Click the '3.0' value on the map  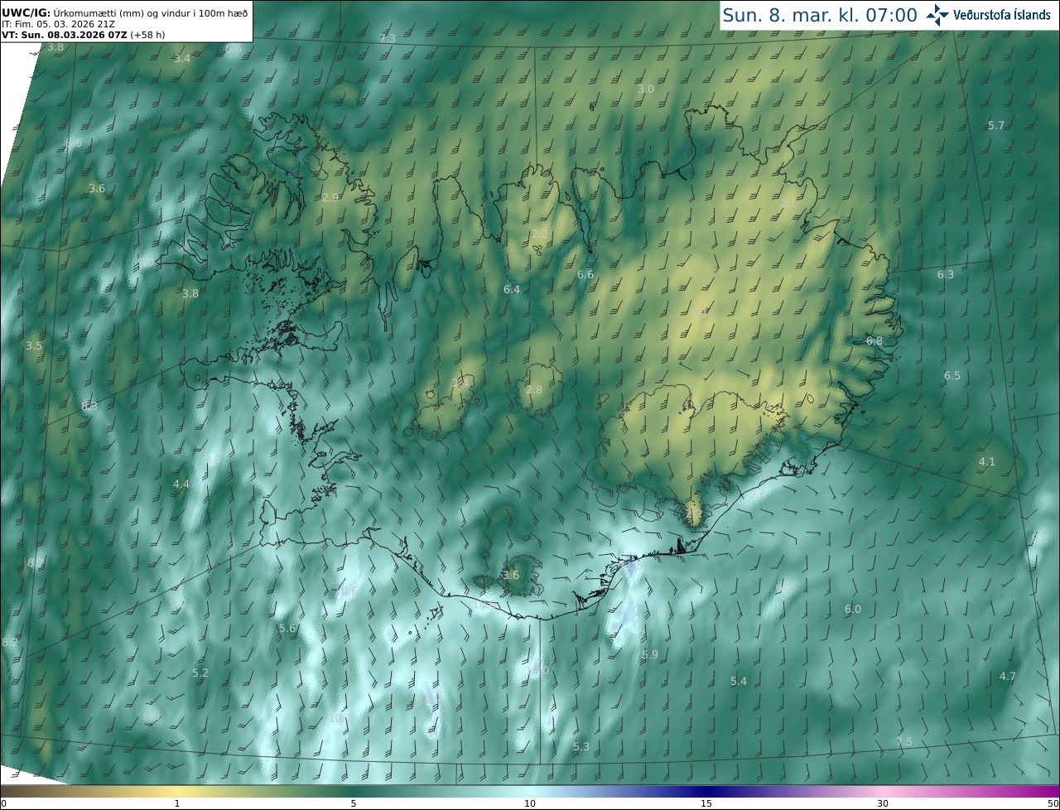tap(646, 89)
